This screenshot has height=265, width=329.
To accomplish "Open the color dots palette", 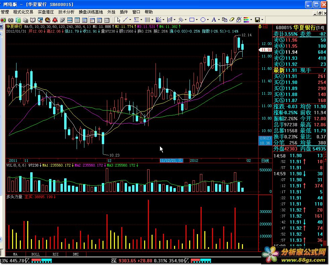I will (x=246, y=20).
